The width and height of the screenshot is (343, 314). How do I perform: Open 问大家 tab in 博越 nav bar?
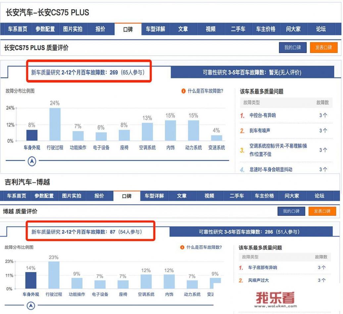(292, 196)
